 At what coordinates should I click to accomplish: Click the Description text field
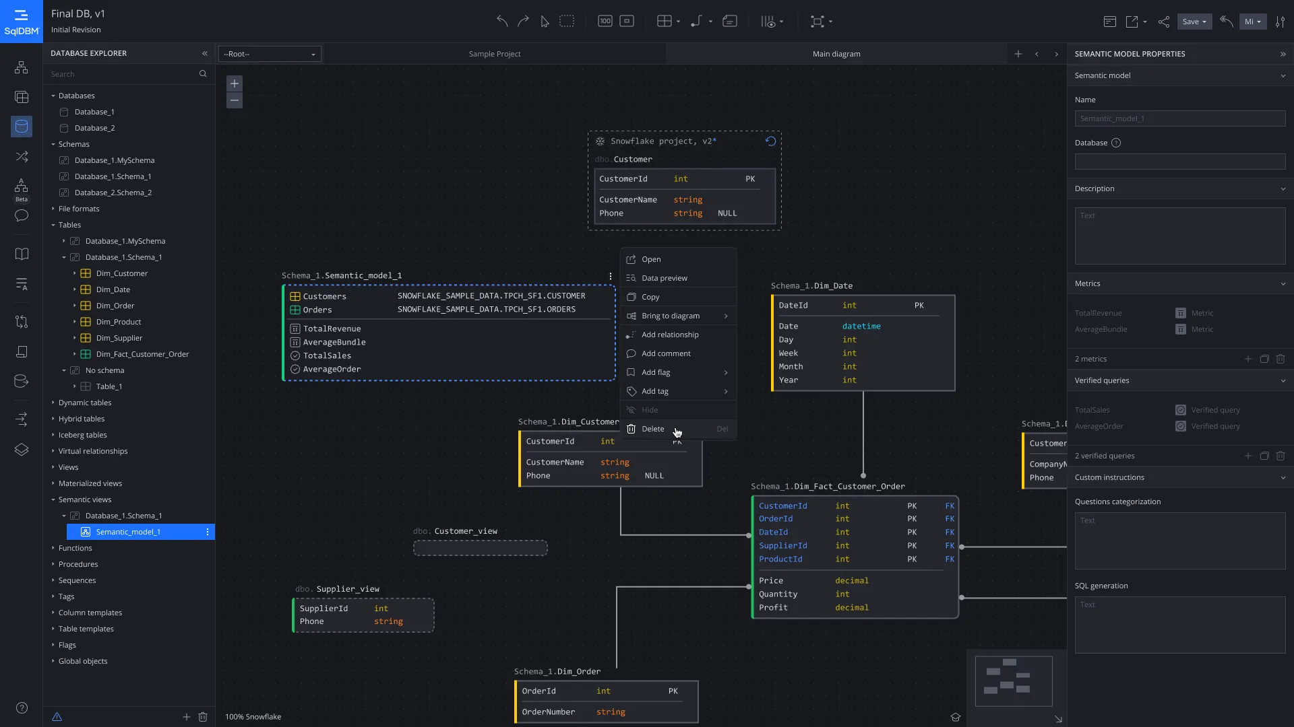(1179, 236)
